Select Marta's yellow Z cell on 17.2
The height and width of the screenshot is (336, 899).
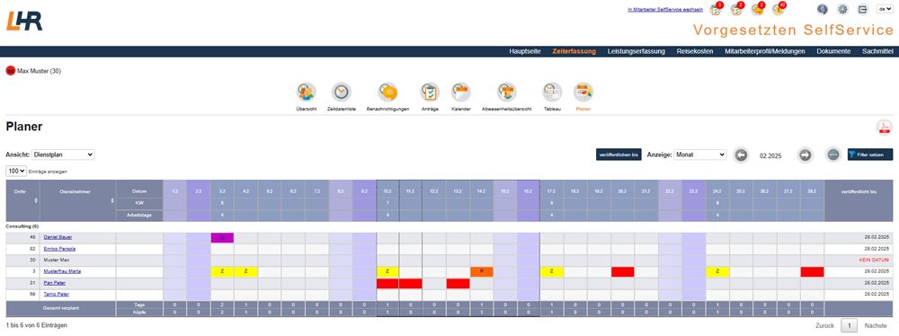click(x=552, y=272)
